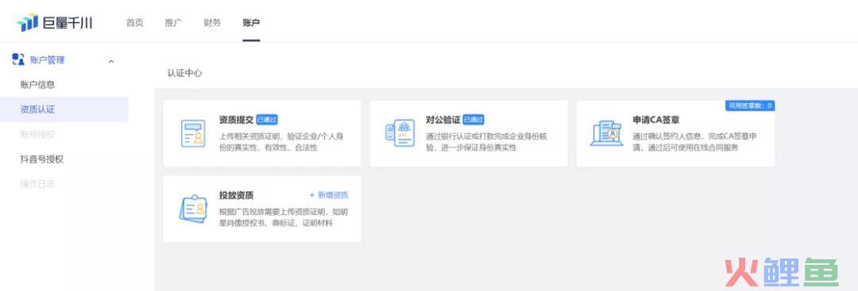The width and height of the screenshot is (858, 291).
Task: Collapse the 账户管理 section chevron
Action: pyautogui.click(x=111, y=61)
